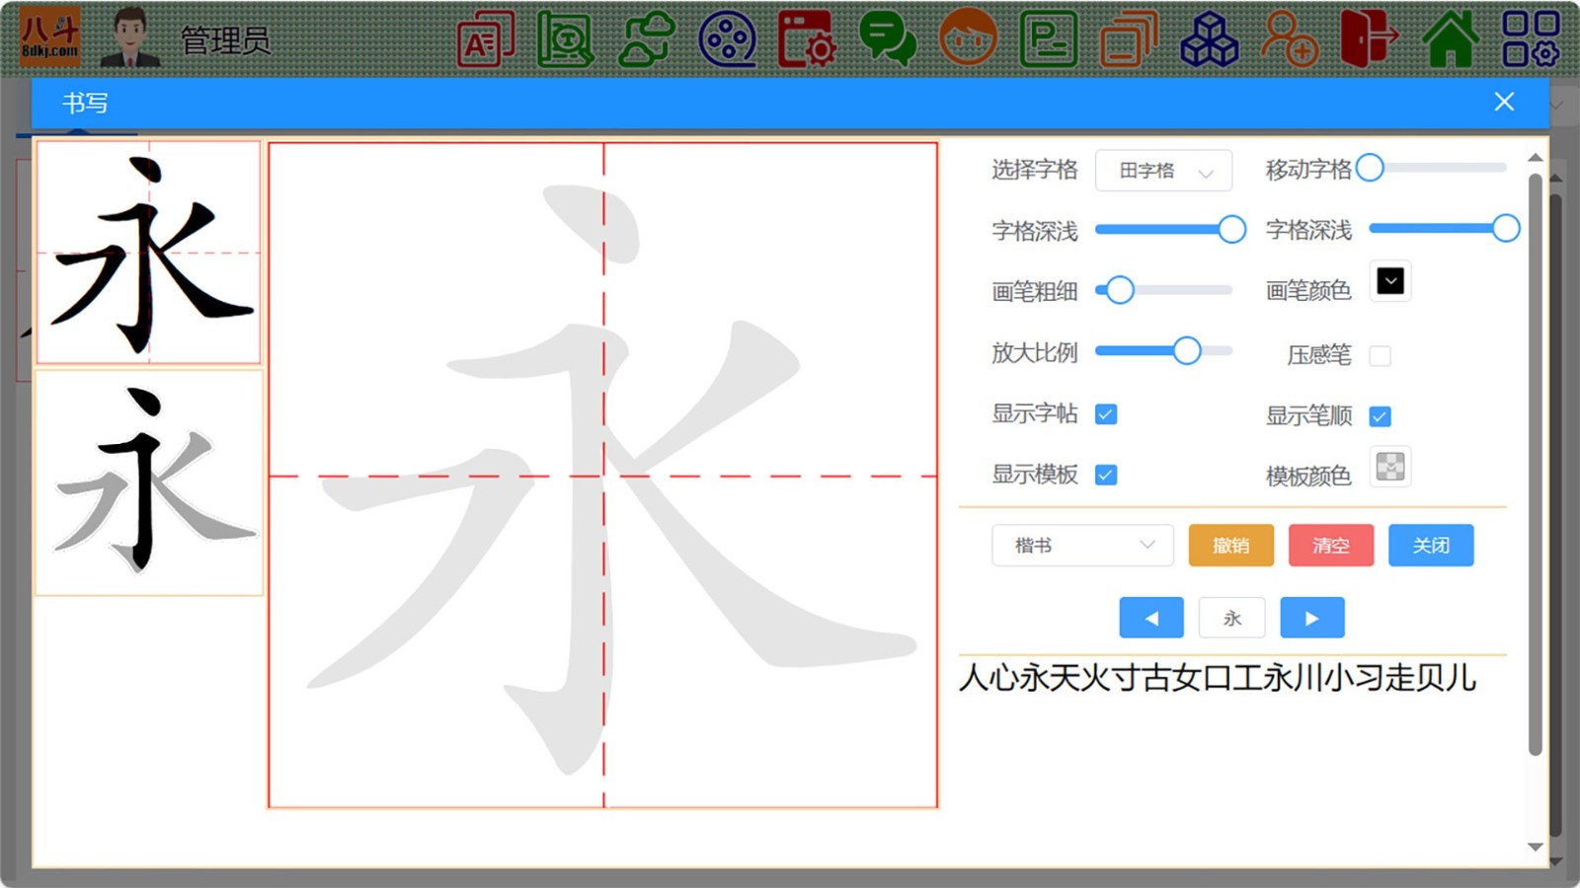The image size is (1580, 888).
Task: Click 管理员 in the top bar
Action: click(225, 37)
